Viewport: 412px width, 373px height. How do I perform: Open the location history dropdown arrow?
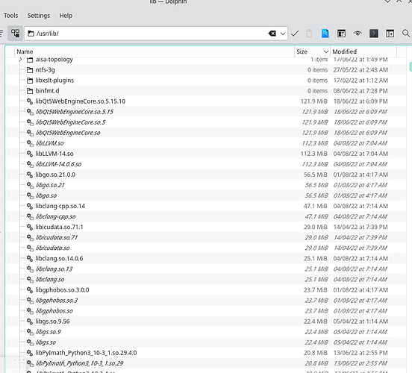coord(283,34)
